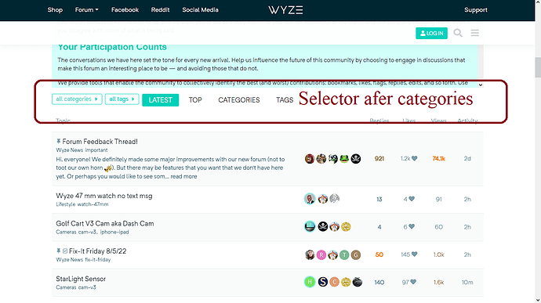The width and height of the screenshot is (541, 303).
Task: Click the 921 replies count
Action: (379, 159)
